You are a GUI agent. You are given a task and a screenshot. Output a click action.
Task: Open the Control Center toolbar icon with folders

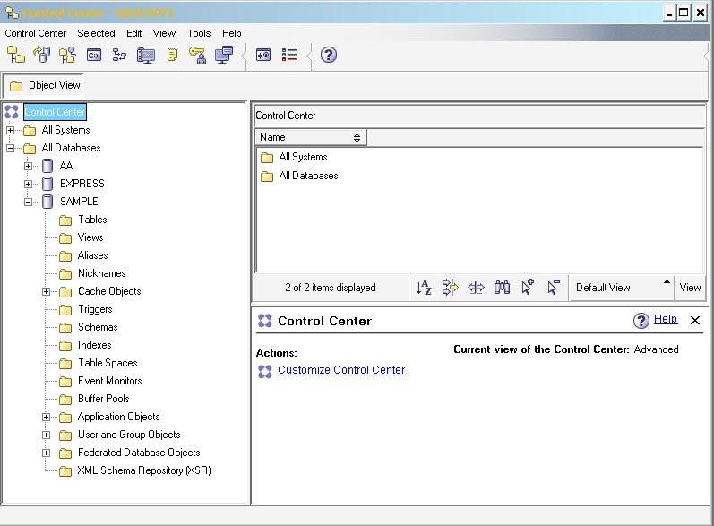16,55
